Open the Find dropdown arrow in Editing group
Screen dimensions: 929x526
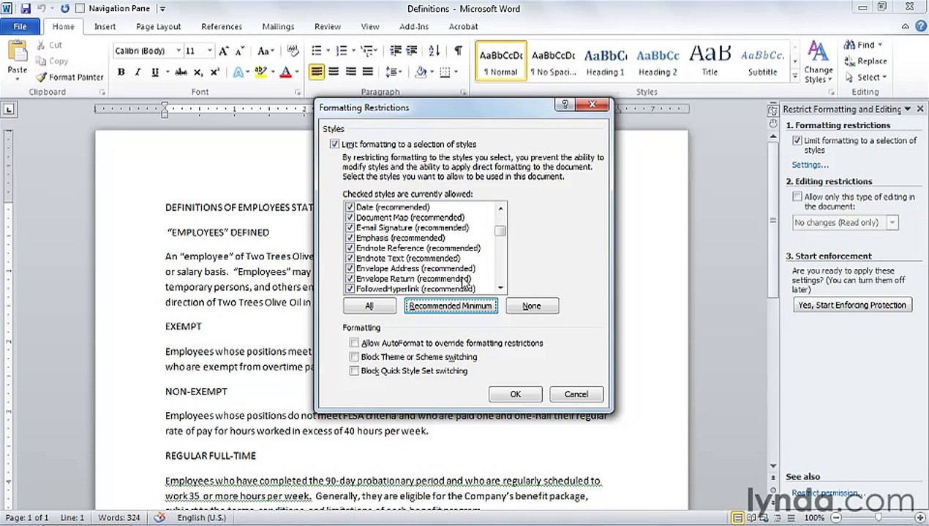click(879, 45)
